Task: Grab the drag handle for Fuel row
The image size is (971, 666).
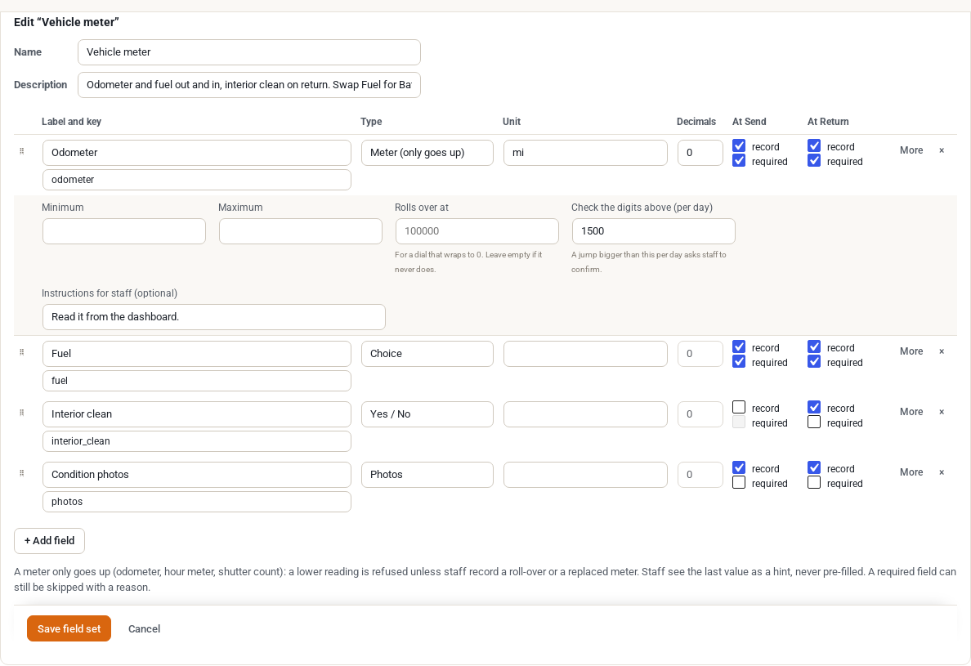Action: [22, 352]
